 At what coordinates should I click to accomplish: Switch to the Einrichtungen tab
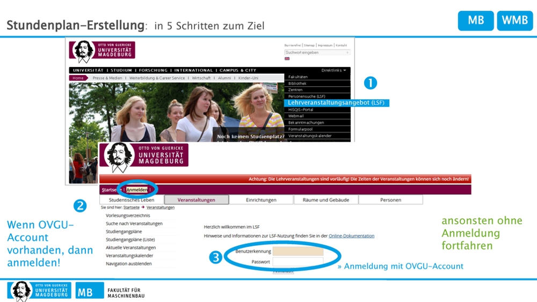[261, 200]
